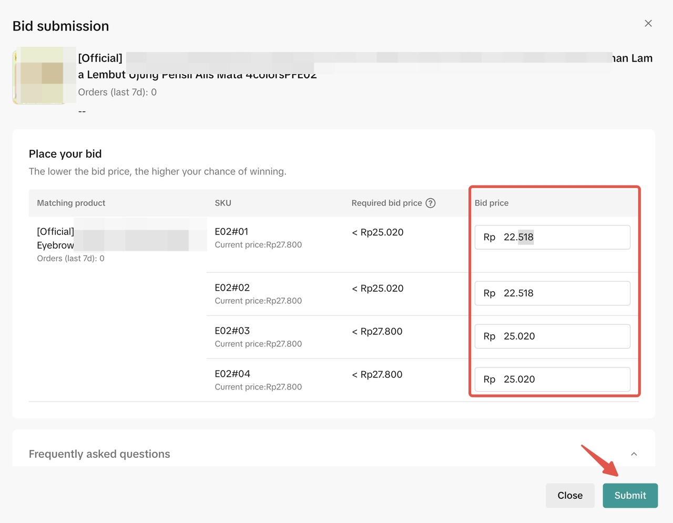Open the [Official] product title at top
673x523 pixels.
(100, 58)
